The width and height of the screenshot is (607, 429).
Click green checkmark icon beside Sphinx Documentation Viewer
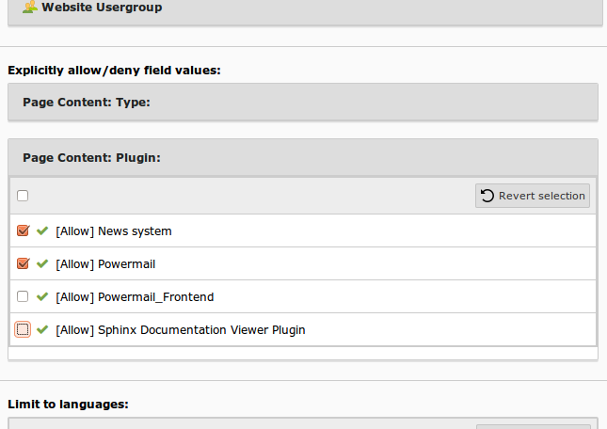tap(42, 329)
